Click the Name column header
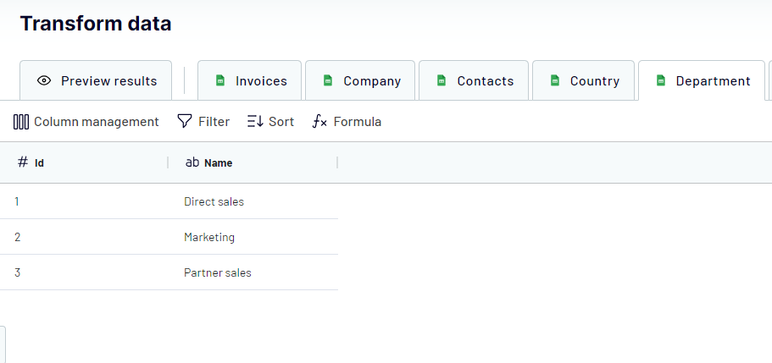772x363 pixels. click(x=218, y=162)
